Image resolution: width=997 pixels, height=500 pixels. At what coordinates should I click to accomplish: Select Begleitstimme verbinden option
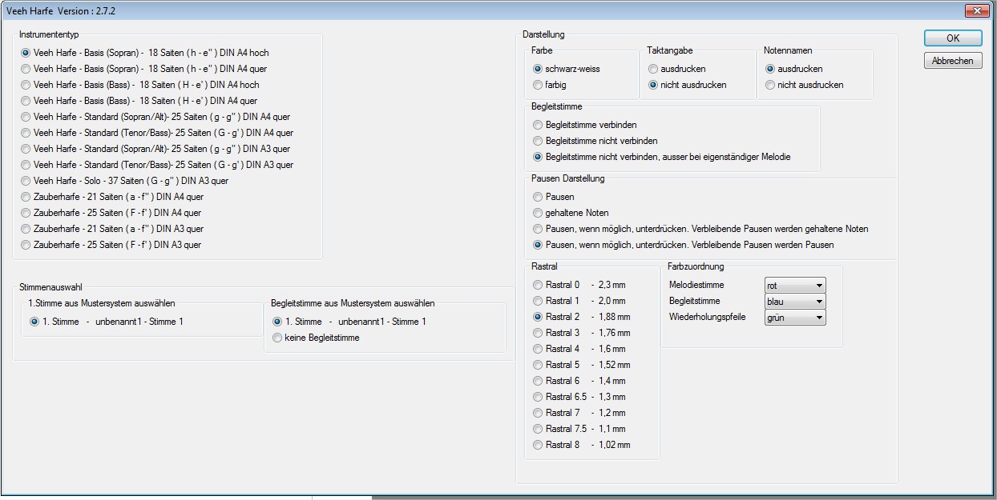(538, 125)
